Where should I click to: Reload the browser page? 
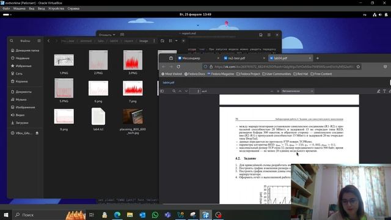(x=178, y=67)
